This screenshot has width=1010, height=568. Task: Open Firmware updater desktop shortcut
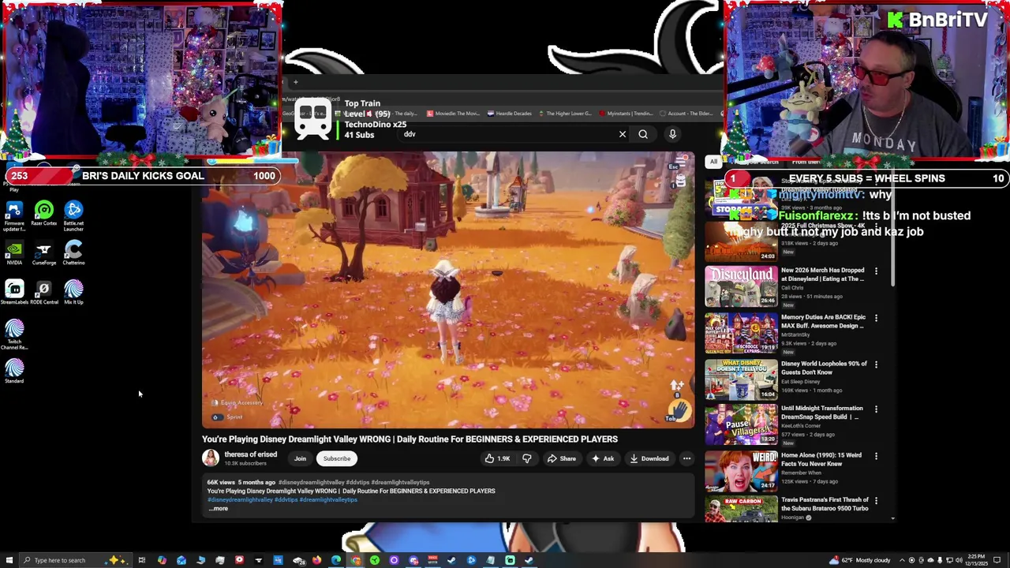pos(14,215)
